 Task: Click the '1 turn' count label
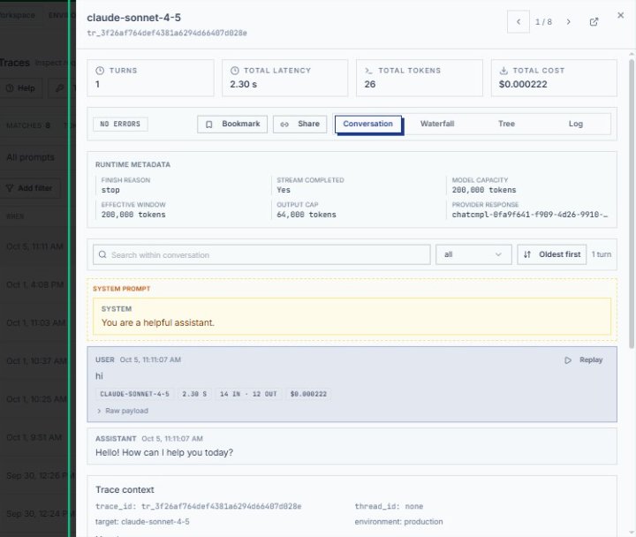[x=602, y=254]
